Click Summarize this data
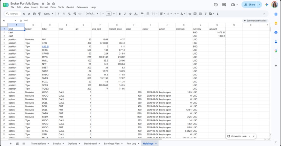 255,21
